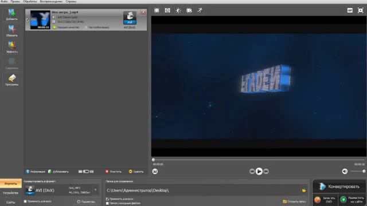Click the running man speed icon

(200, 10)
